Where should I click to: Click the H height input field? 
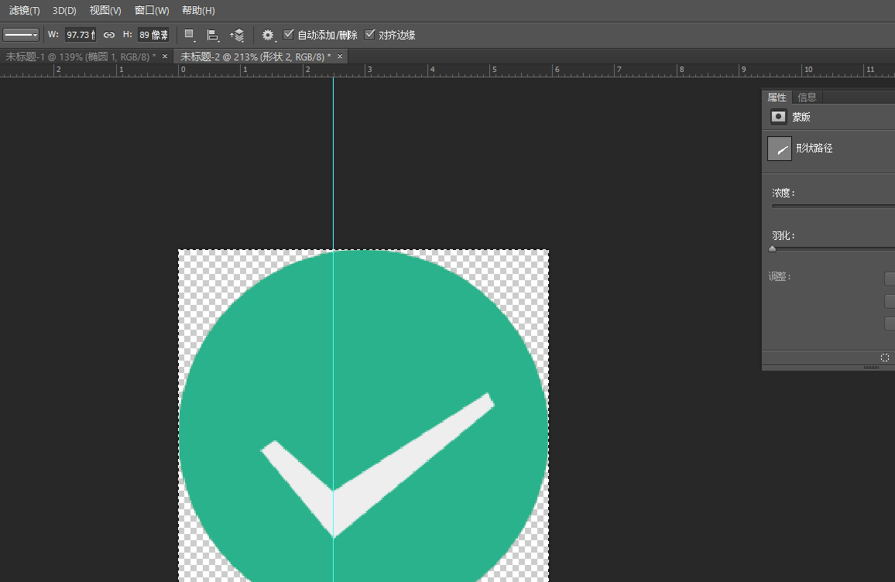[x=153, y=35]
